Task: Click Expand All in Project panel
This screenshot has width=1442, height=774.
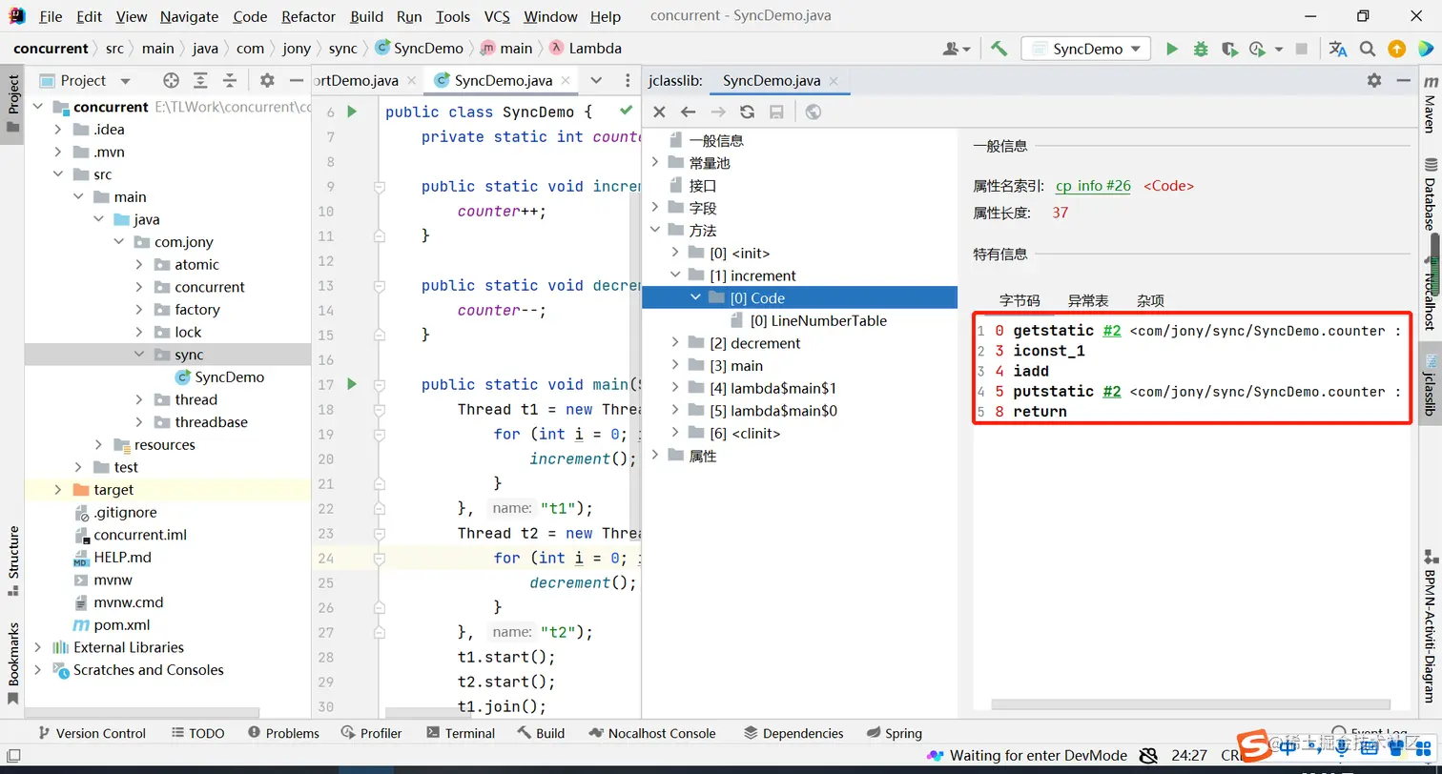Action: tap(200, 80)
